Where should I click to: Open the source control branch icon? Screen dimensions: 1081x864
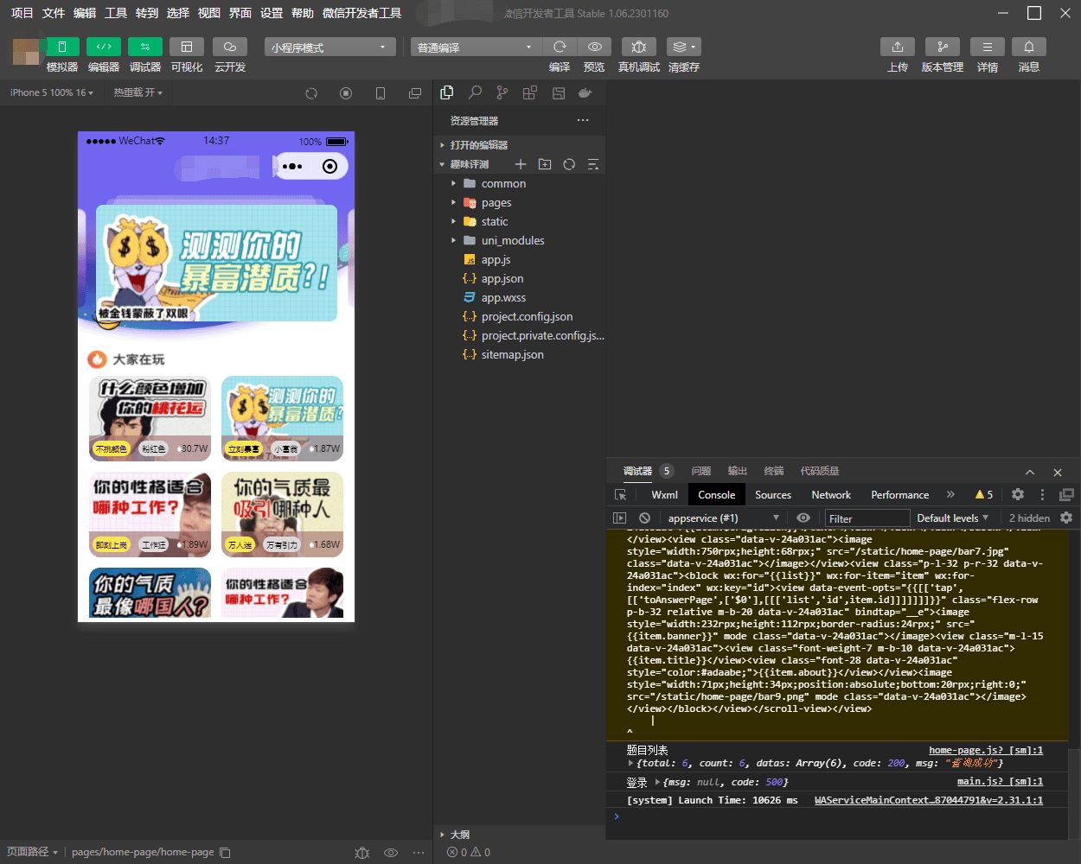(502, 92)
